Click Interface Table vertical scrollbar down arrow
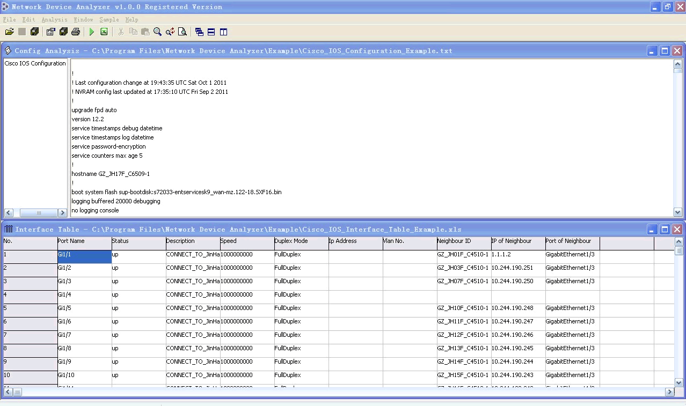Image resolution: width=686 pixels, height=406 pixels. [678, 383]
